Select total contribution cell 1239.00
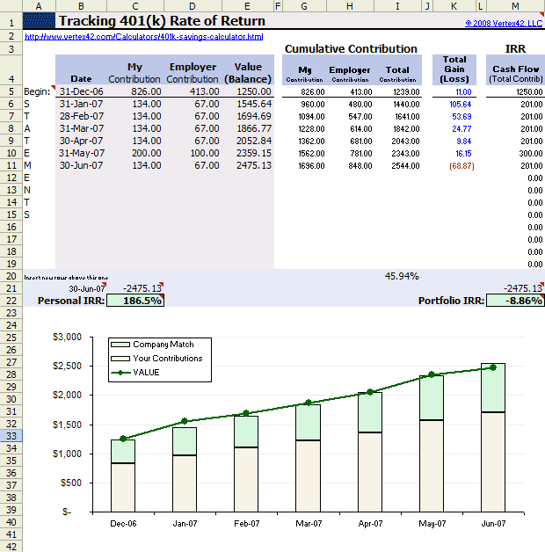 397,92
